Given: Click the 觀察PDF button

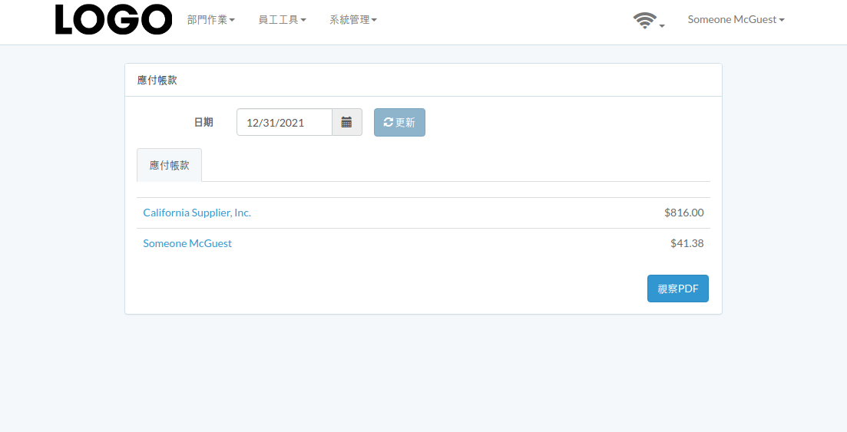Looking at the screenshot, I should pyautogui.click(x=678, y=289).
